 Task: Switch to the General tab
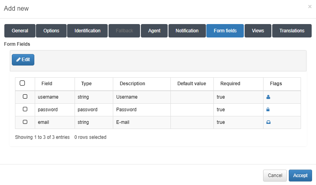20,31
